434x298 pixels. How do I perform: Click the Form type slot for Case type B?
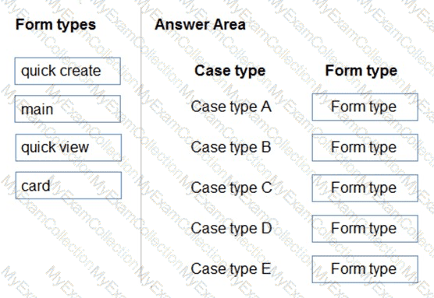tap(365, 147)
